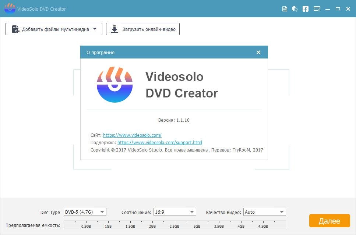Viewport: 356px width, 235px height.
Task: Open the Facebook page icon
Action: click(x=306, y=9)
